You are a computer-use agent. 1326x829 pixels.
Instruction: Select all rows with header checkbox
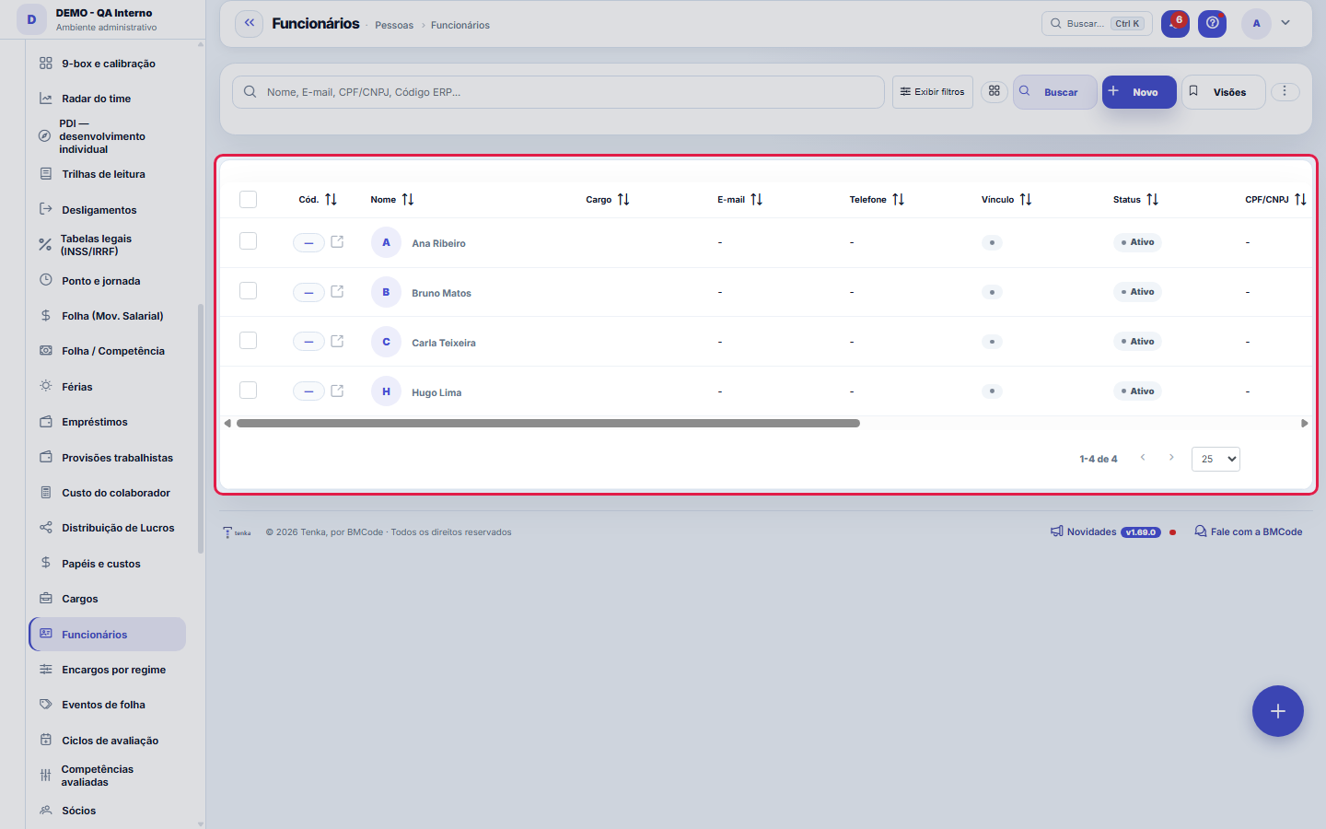248,199
